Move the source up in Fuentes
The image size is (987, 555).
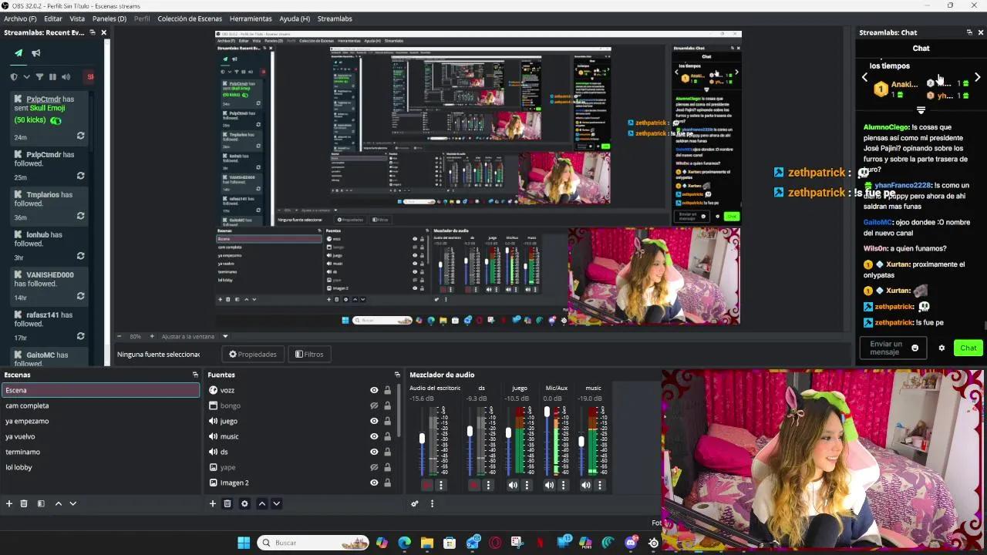[261, 503]
